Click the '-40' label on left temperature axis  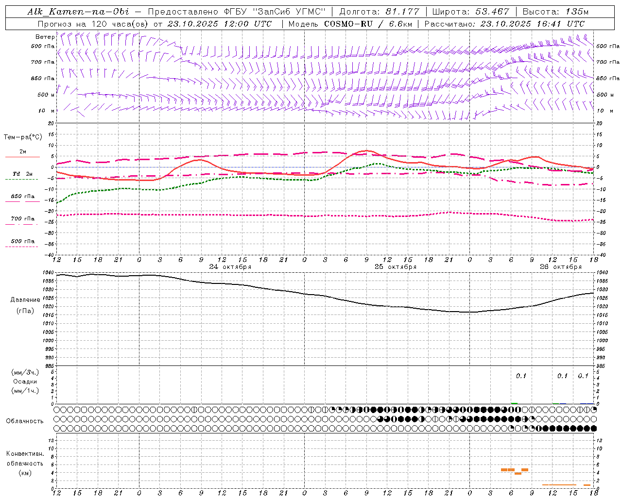50,255
